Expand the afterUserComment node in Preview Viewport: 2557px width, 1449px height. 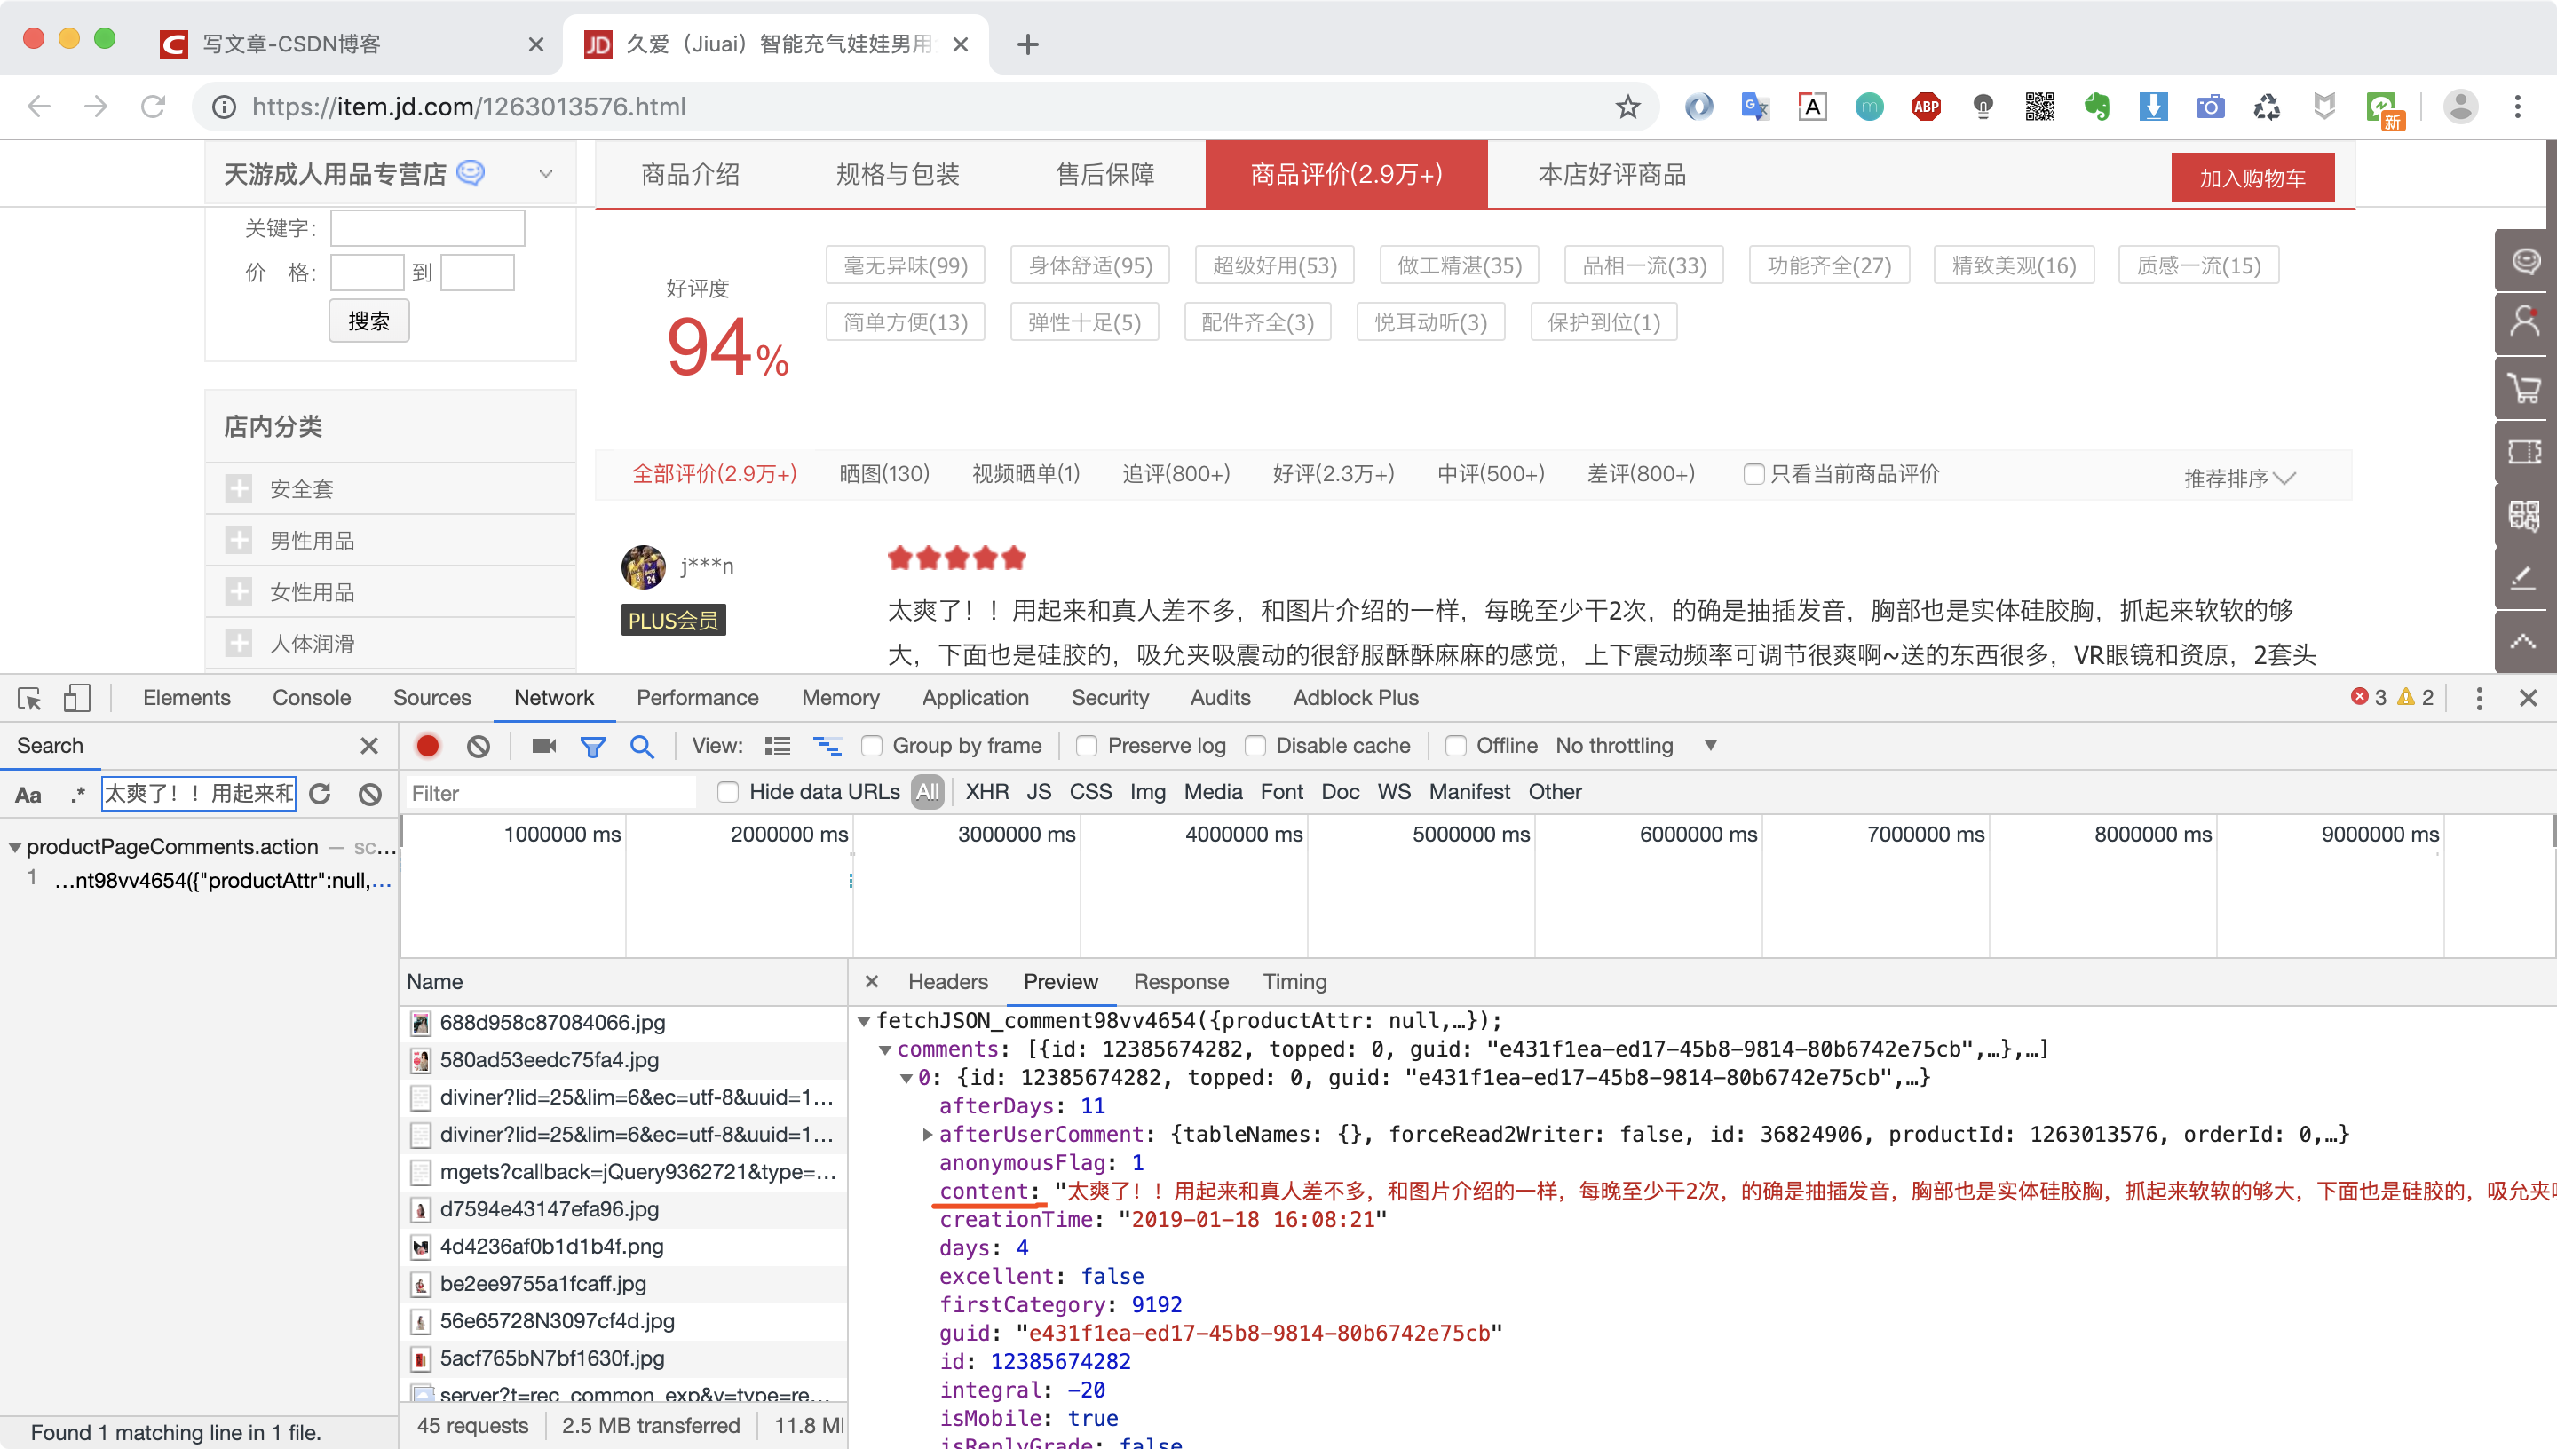(929, 1135)
